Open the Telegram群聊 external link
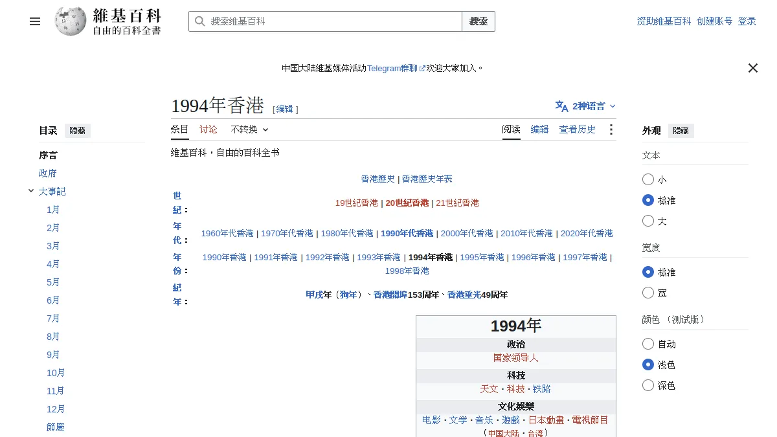 tap(396, 68)
